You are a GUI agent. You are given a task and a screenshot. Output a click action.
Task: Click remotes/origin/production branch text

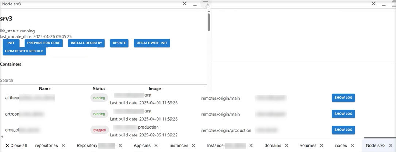click(x=226, y=130)
